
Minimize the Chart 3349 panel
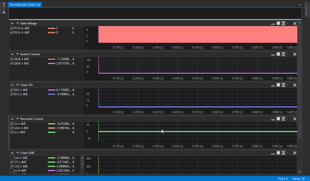point(273,153)
